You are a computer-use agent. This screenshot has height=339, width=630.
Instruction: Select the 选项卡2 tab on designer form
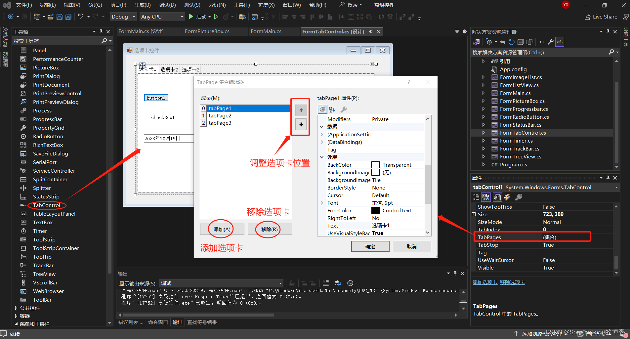point(169,69)
